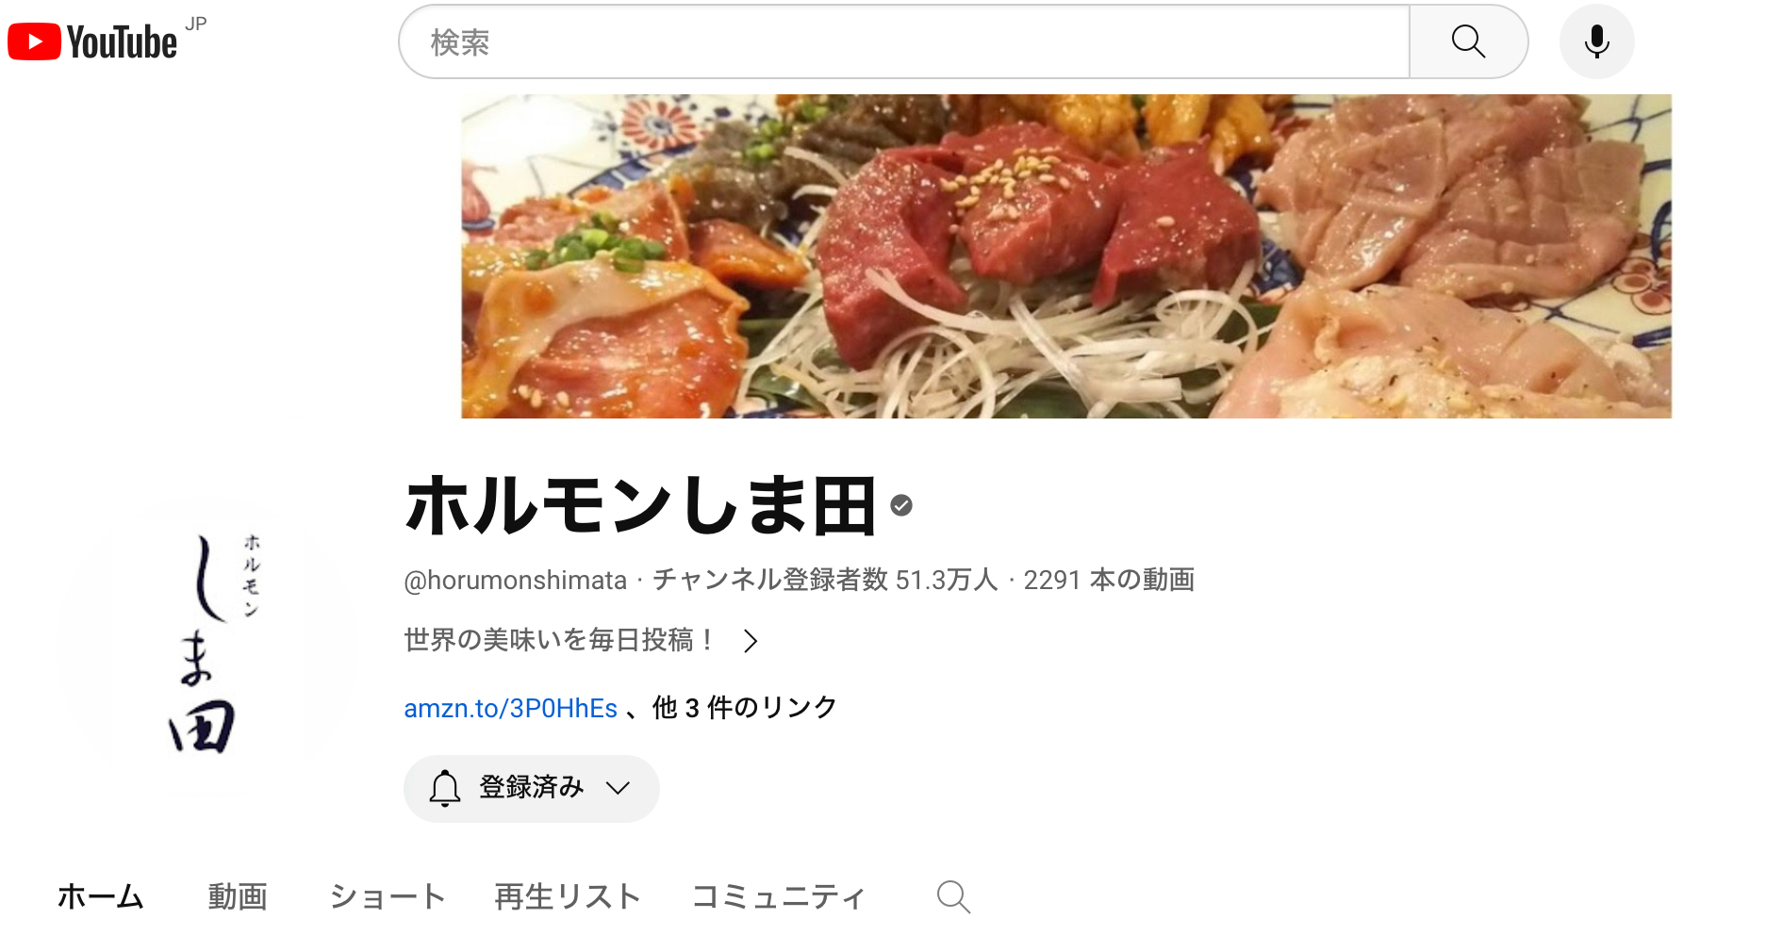This screenshot has height=935, width=1766.
Task: Expand the channel description chevron arrow
Action: [x=751, y=641]
